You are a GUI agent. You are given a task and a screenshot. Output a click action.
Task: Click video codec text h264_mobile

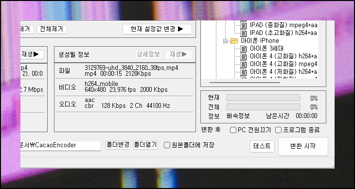point(101,84)
